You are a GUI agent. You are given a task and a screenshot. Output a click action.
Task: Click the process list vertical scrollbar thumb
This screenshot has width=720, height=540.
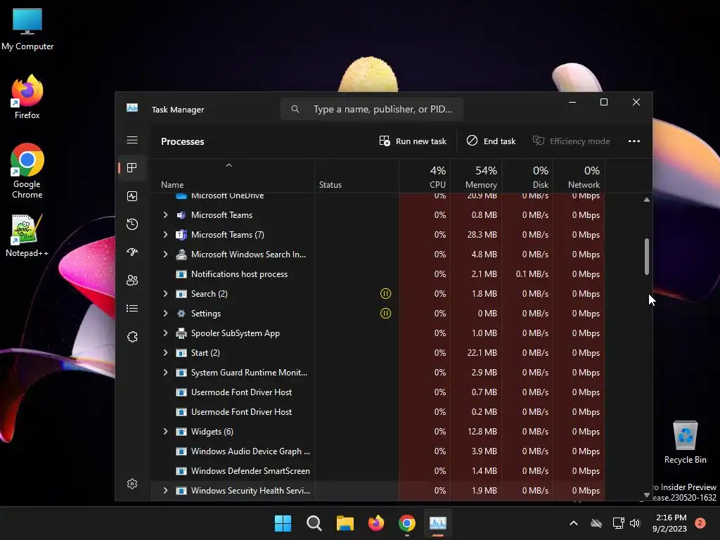pos(647,257)
